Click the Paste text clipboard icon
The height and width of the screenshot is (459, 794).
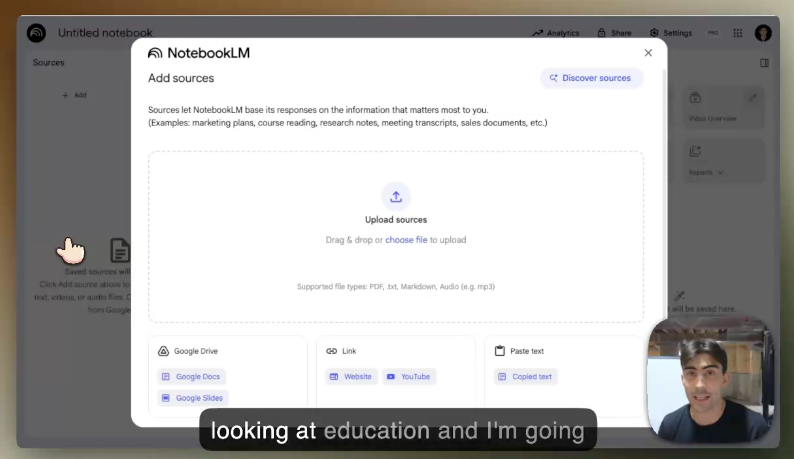coord(499,351)
